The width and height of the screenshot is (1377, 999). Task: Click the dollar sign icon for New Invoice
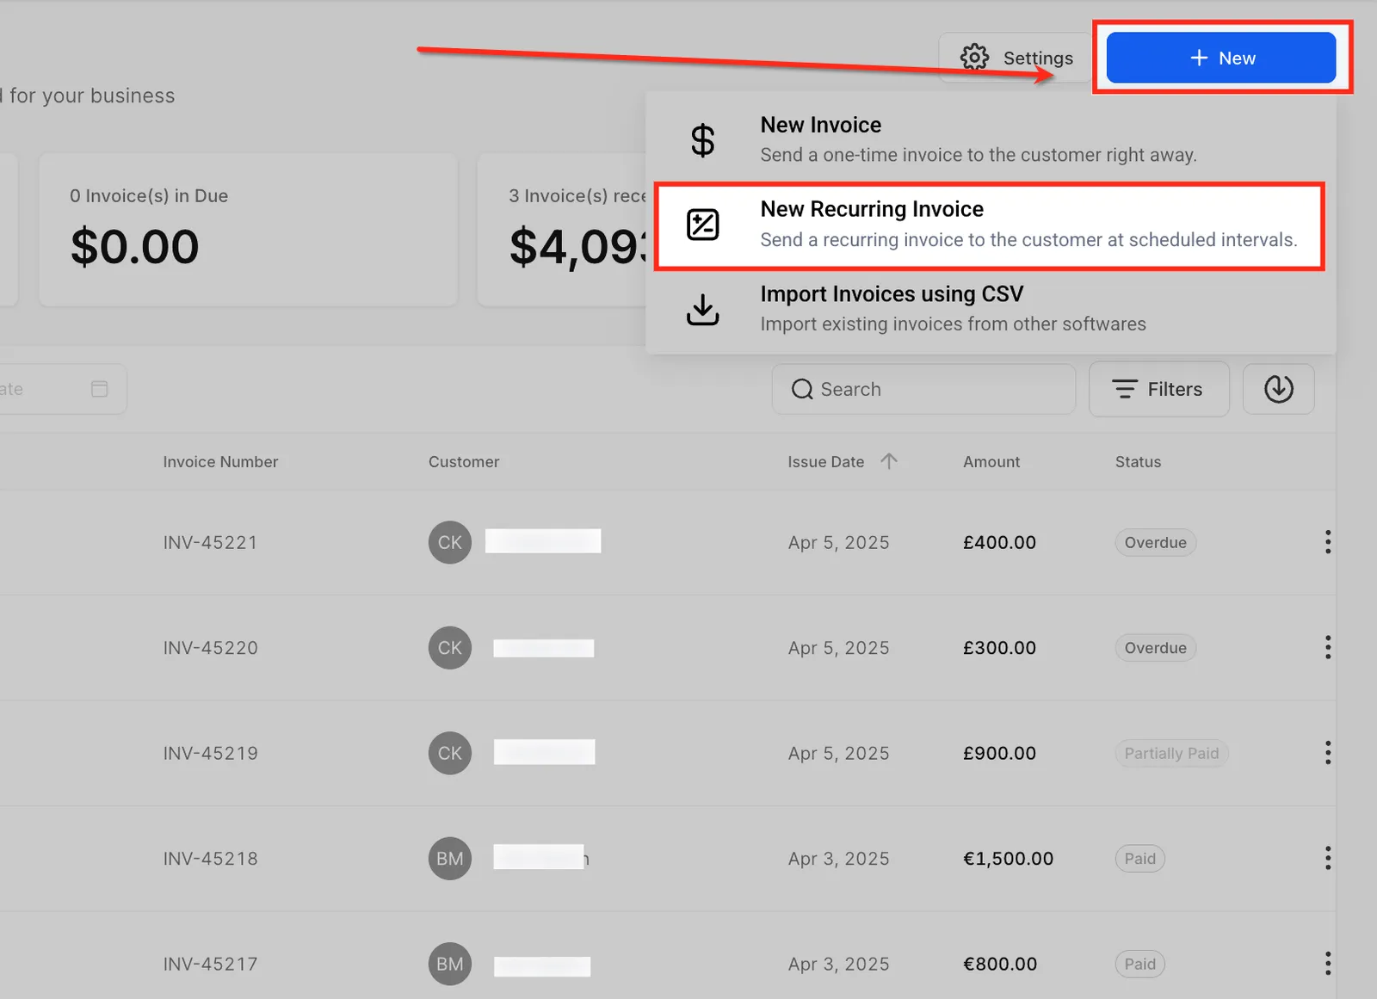702,140
